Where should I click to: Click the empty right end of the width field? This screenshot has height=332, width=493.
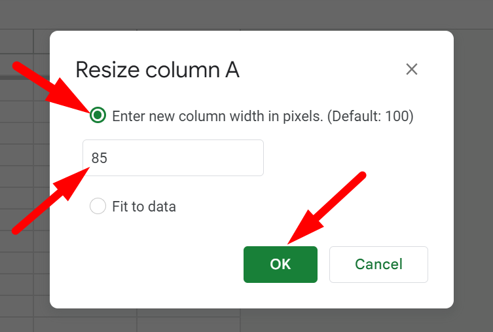[242, 158]
